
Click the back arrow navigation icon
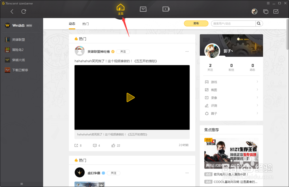pyautogui.click(x=12, y=12)
